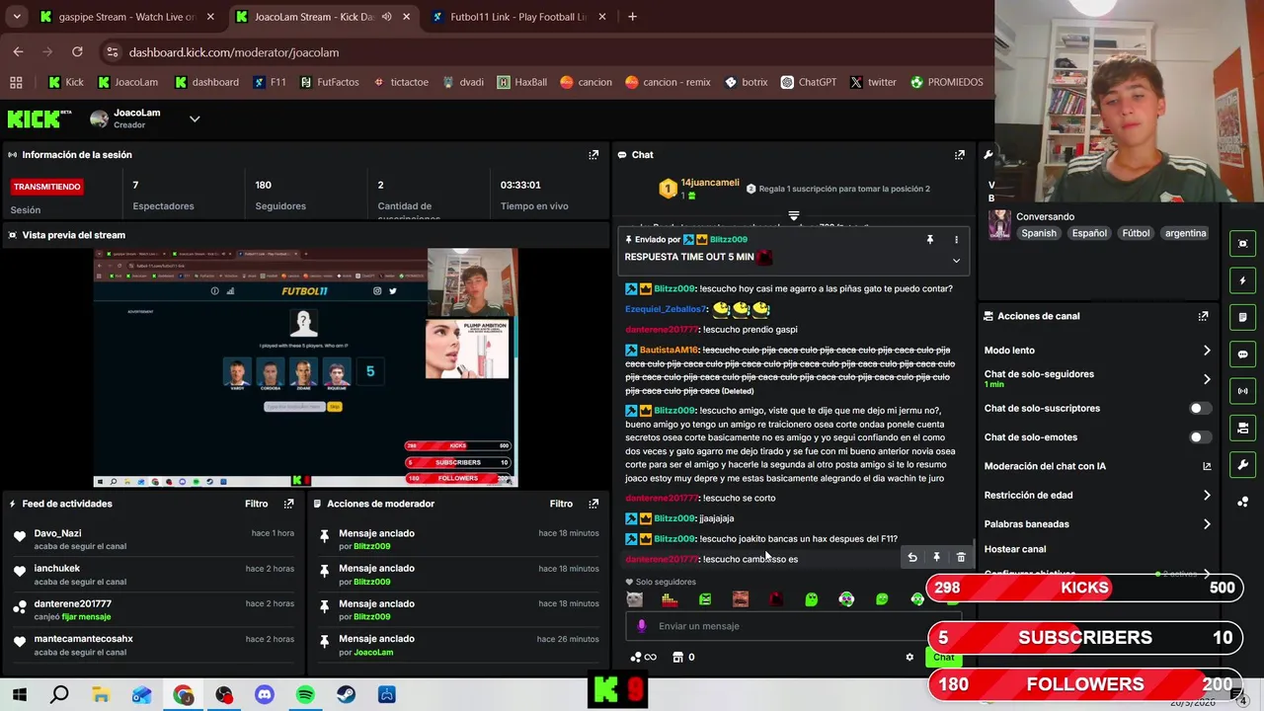Delete danterene201777's cambiasso chat message
Viewport: 1264px width, 711px height.
961,558
